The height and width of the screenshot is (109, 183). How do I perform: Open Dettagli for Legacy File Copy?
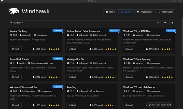coord(16,49)
